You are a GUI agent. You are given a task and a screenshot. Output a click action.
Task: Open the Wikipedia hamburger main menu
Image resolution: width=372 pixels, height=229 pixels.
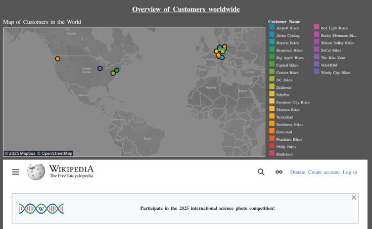point(16,172)
